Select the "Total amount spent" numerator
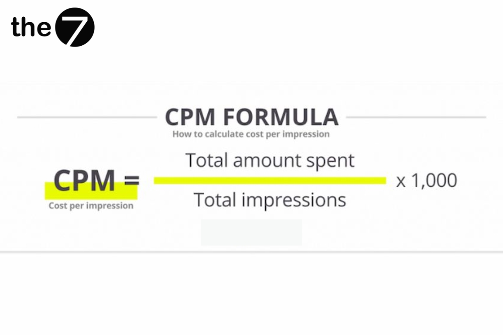 270,160
